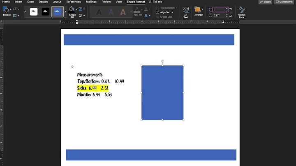Click the Text Fill icon
Screen dimensions: 296x166
[137, 9]
